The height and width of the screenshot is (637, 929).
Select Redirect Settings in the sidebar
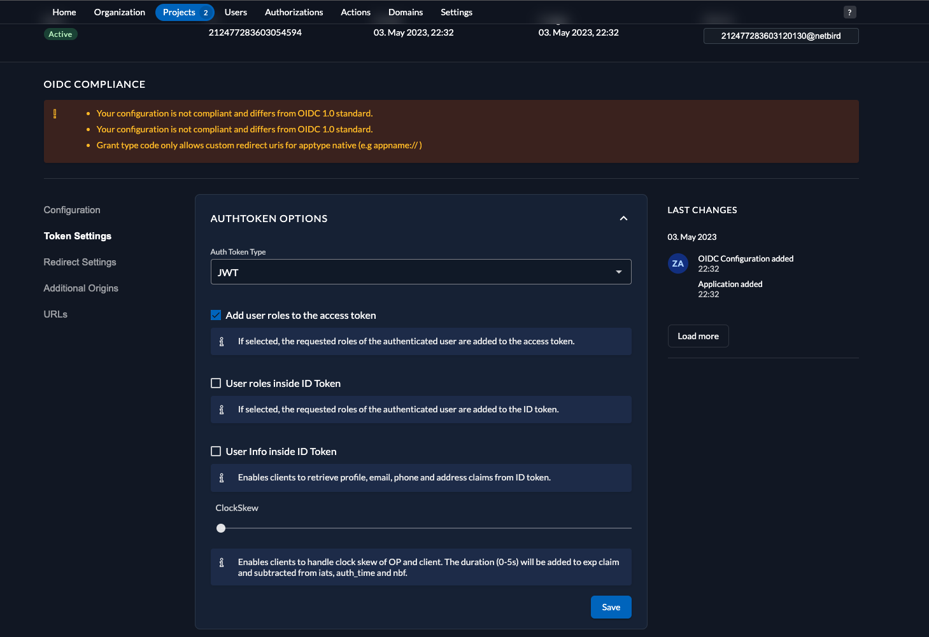[x=80, y=262]
